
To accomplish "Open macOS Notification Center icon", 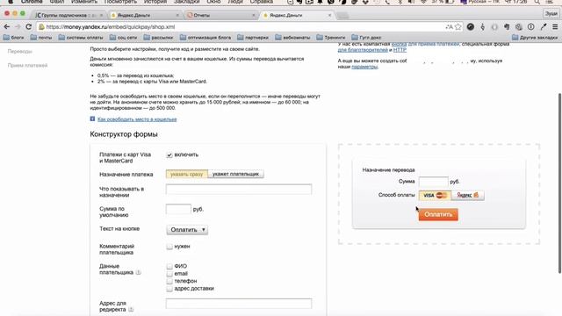I will click(551, 2).
